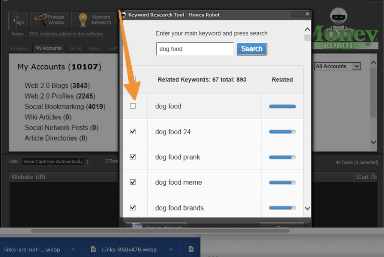The image size is (384, 257).
Task: Click the Keyword Research lightbulb icon
Action: [x=83, y=20]
